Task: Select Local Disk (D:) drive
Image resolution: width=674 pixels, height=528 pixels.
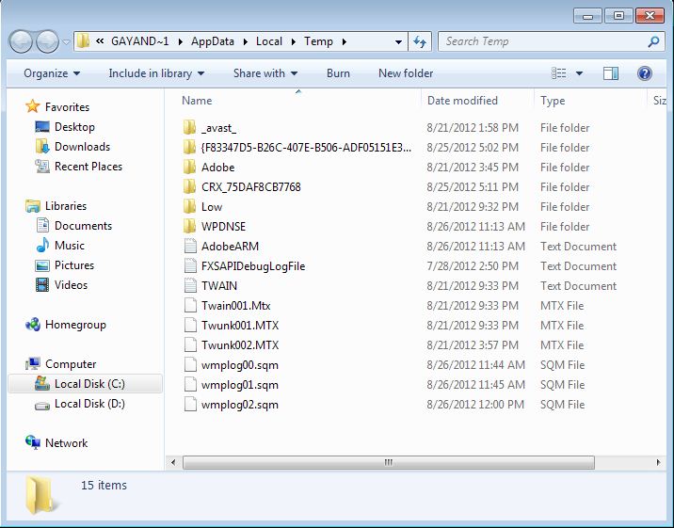Action: tap(89, 404)
